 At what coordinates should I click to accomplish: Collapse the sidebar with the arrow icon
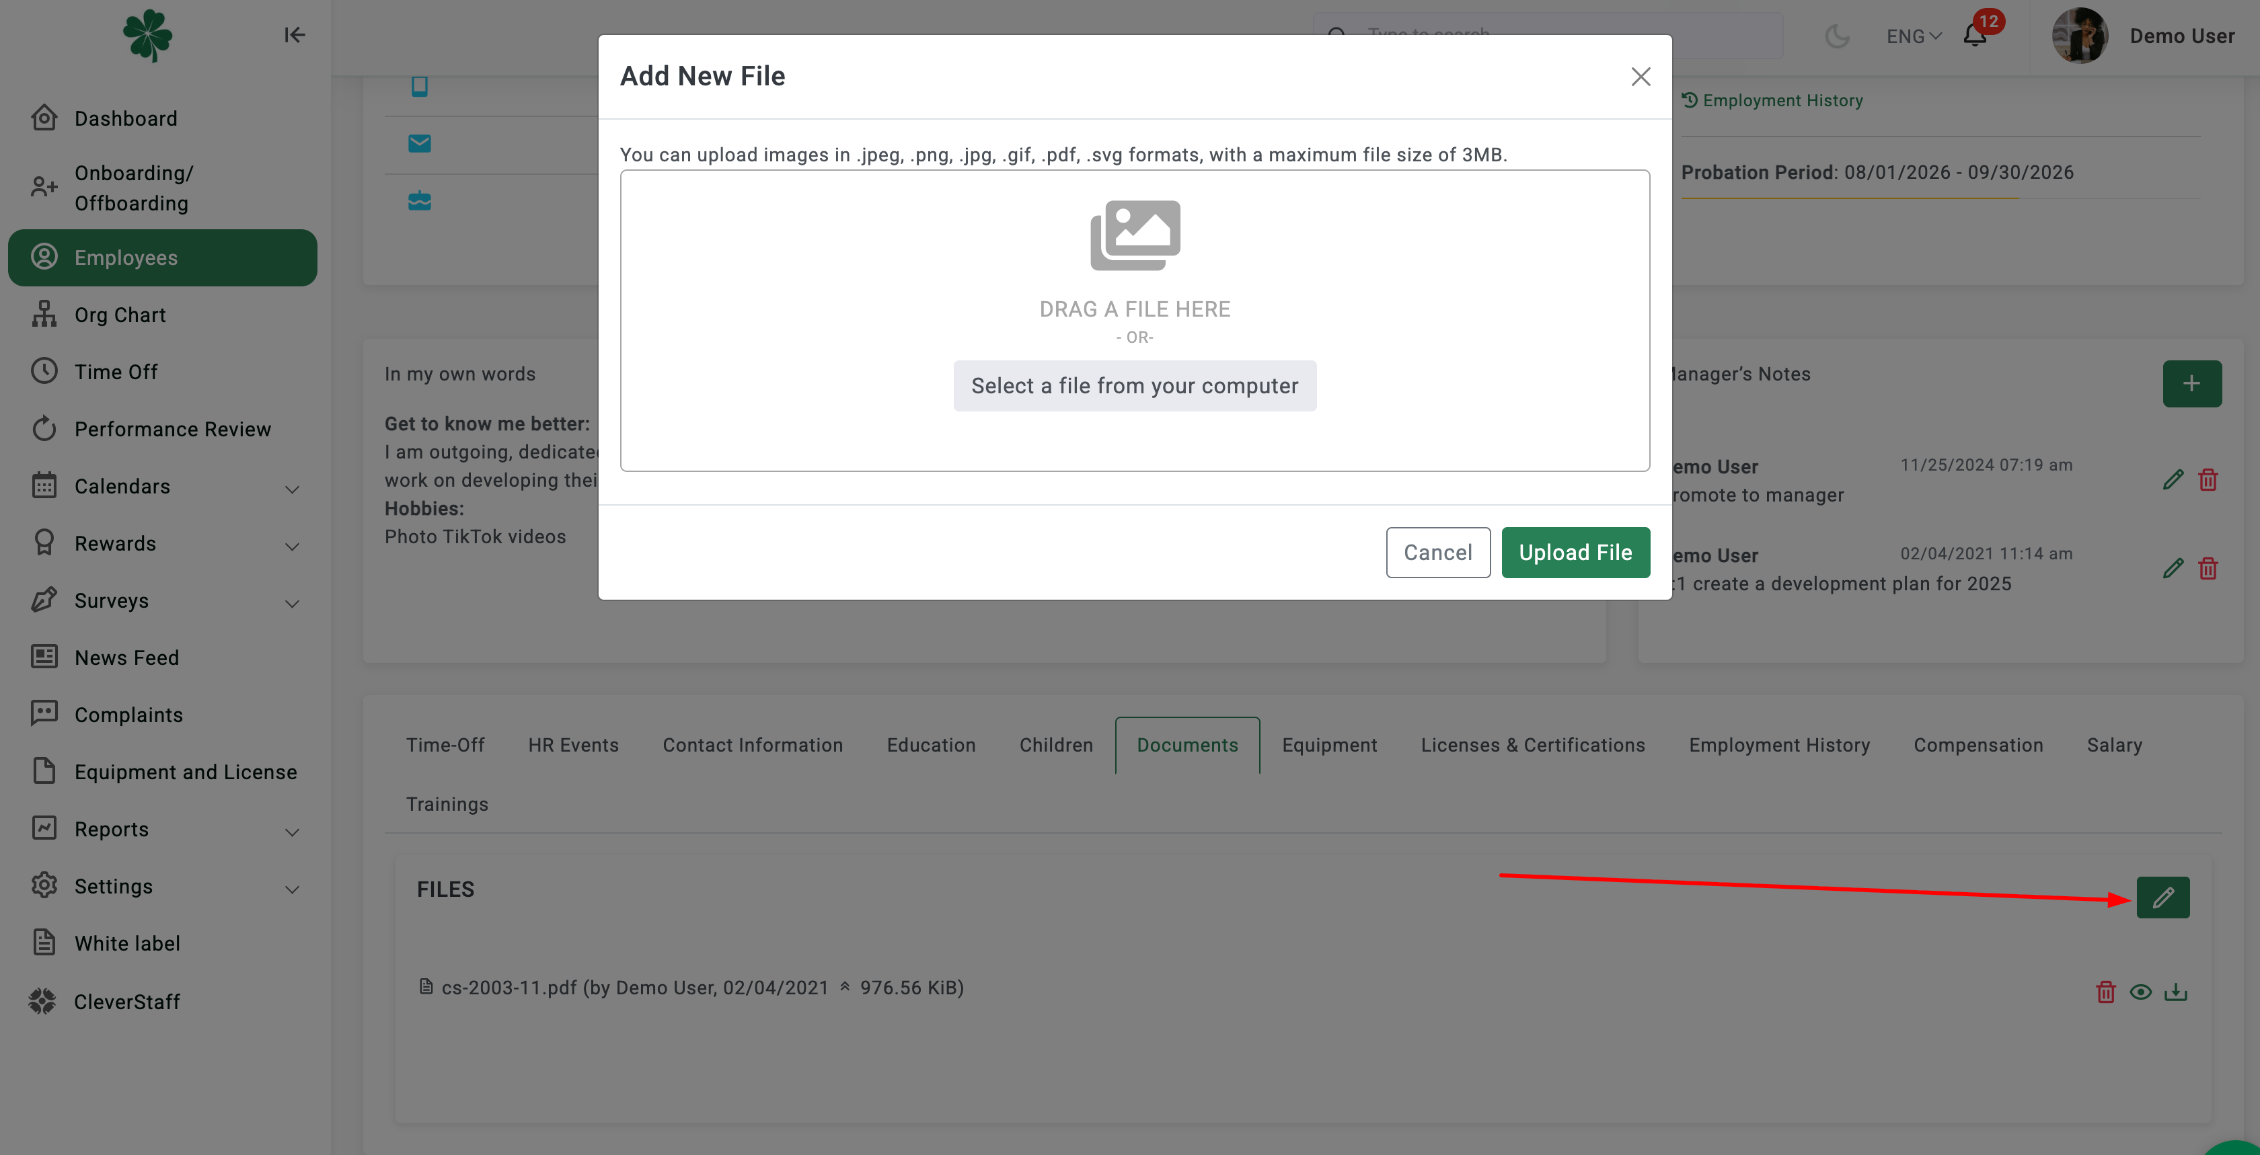[295, 35]
